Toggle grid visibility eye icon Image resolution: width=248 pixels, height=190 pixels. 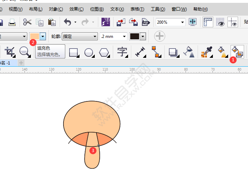[x=220, y=22]
